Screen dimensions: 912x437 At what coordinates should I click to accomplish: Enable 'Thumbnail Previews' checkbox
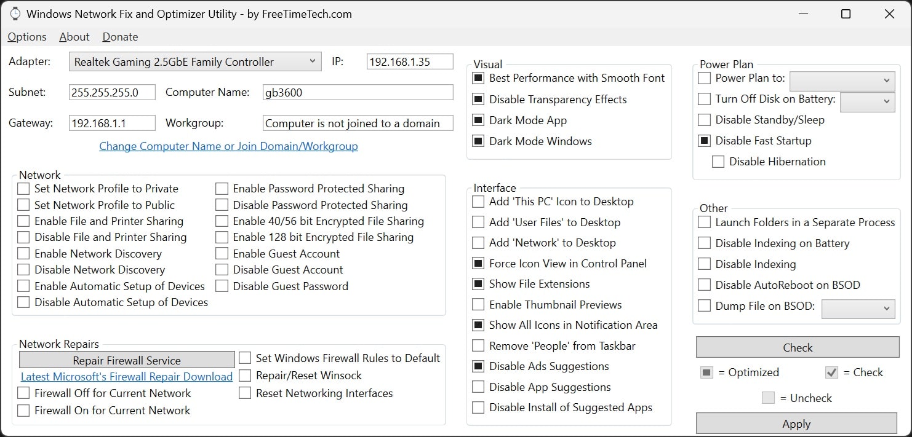[478, 304]
